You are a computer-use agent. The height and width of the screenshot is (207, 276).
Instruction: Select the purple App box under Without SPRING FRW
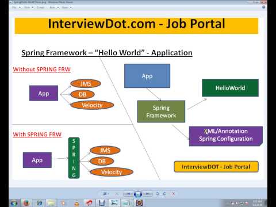44,93
